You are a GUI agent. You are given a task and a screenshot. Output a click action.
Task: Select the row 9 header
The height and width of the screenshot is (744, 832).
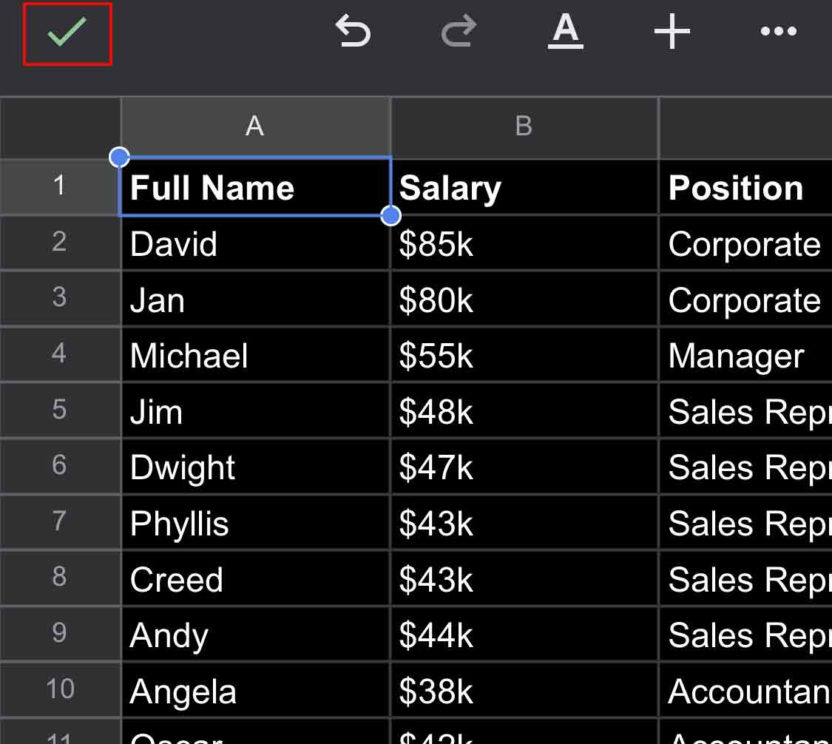pyautogui.click(x=60, y=634)
